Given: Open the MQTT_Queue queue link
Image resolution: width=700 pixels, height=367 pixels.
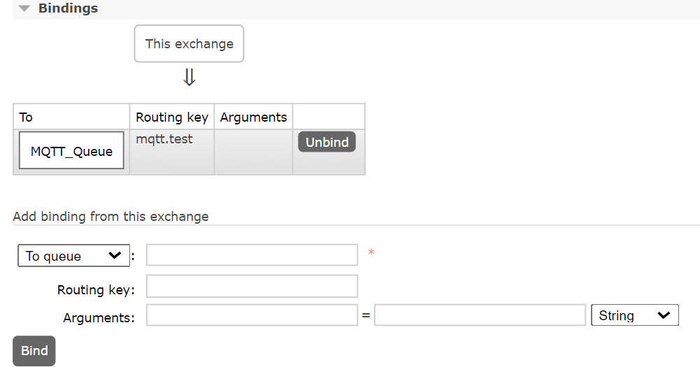Looking at the screenshot, I should [x=71, y=150].
